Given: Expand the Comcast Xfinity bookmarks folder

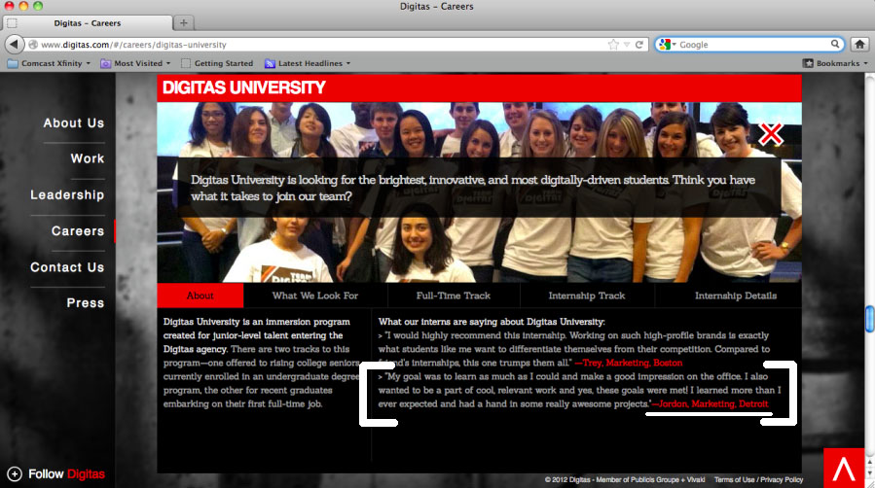Looking at the screenshot, I should coord(49,63).
